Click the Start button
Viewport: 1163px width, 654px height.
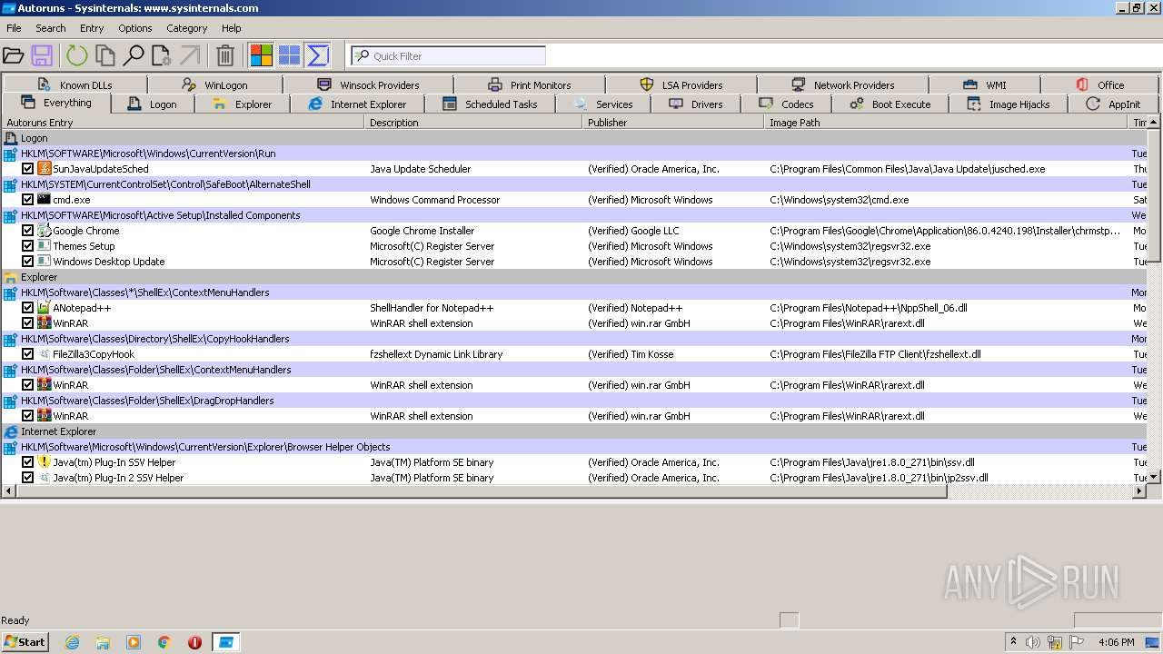(25, 642)
